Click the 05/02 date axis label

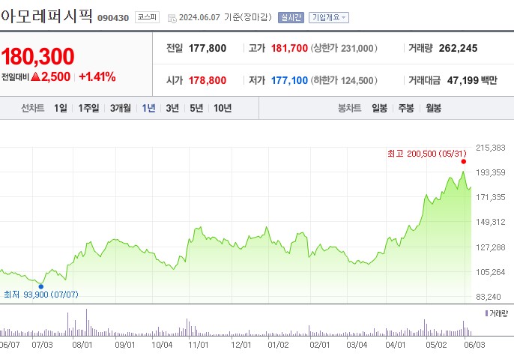[436, 345]
